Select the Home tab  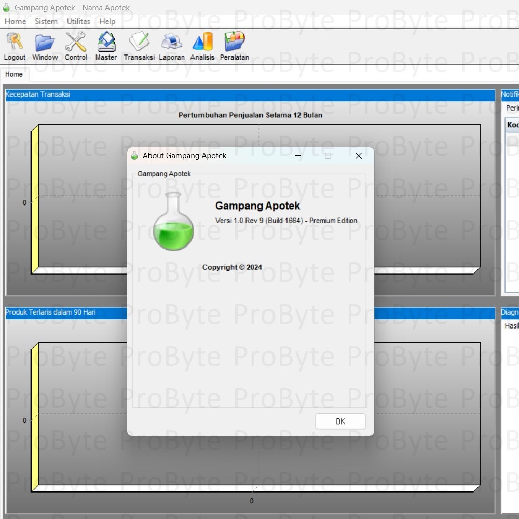[14, 74]
